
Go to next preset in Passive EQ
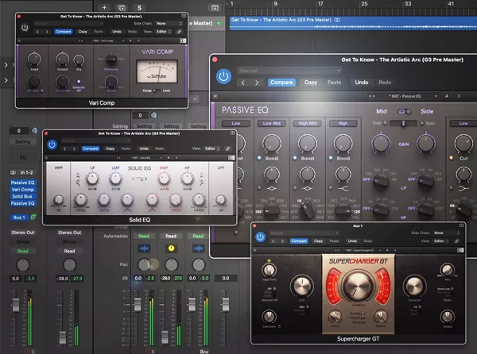click(x=257, y=83)
